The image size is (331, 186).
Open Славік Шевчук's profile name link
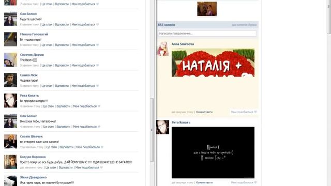(31, 136)
